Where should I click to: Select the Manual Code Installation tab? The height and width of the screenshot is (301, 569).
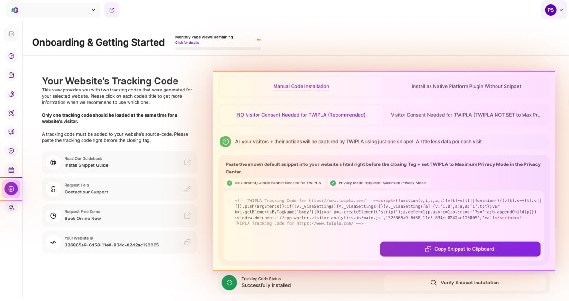301,86
